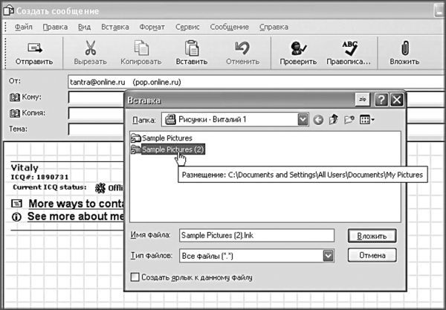
Task: Click the Имя файла input field
Action: coord(256,236)
